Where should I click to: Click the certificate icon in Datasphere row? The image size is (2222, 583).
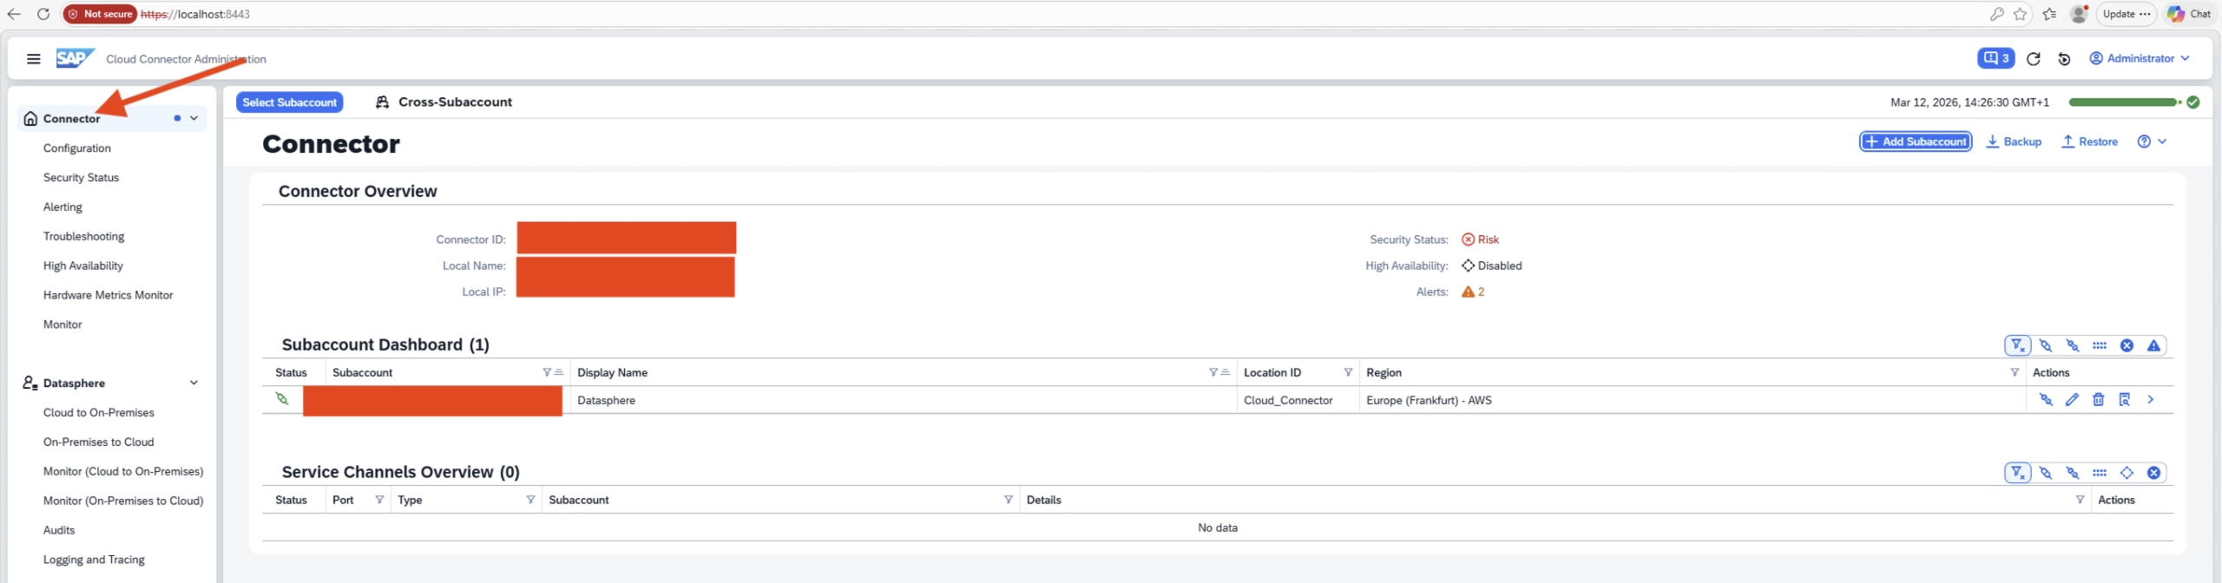click(x=2124, y=400)
